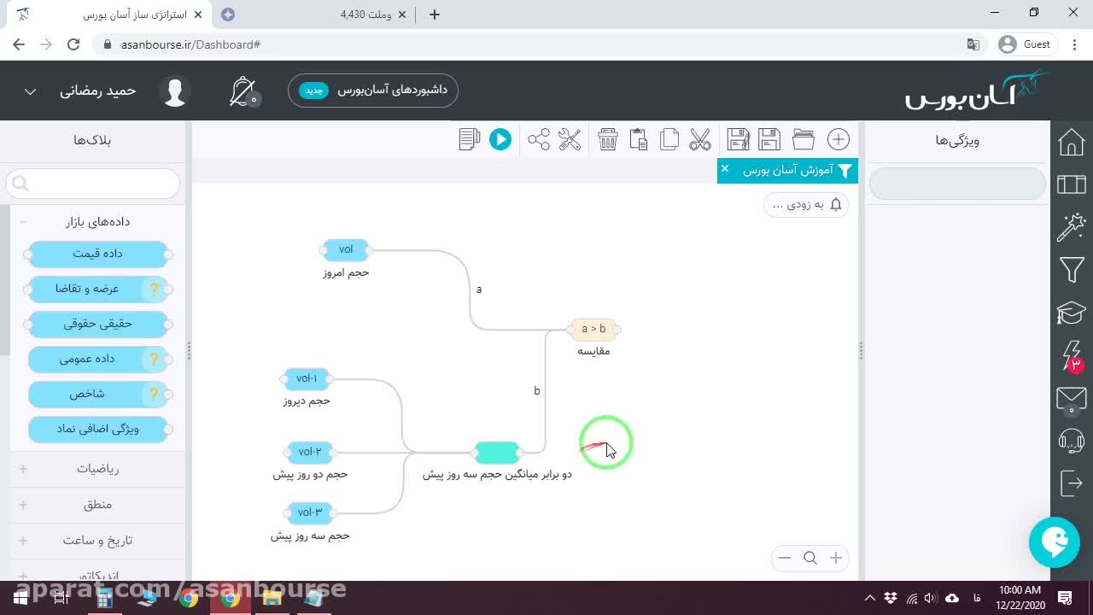Run the strategy with the play button

500,139
